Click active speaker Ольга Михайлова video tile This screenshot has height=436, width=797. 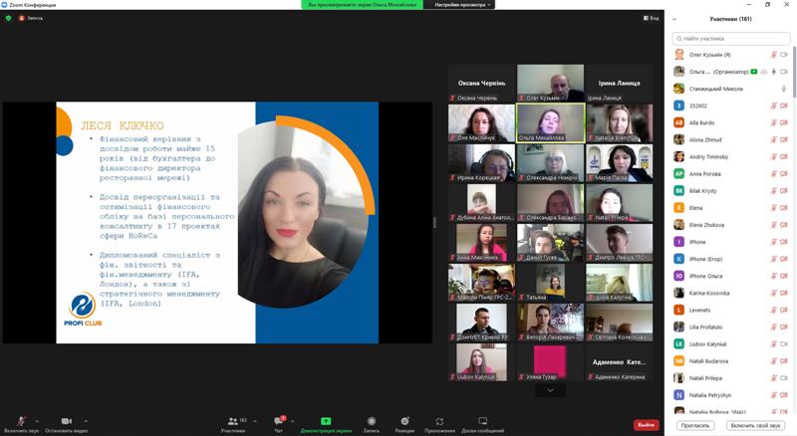[x=551, y=122]
